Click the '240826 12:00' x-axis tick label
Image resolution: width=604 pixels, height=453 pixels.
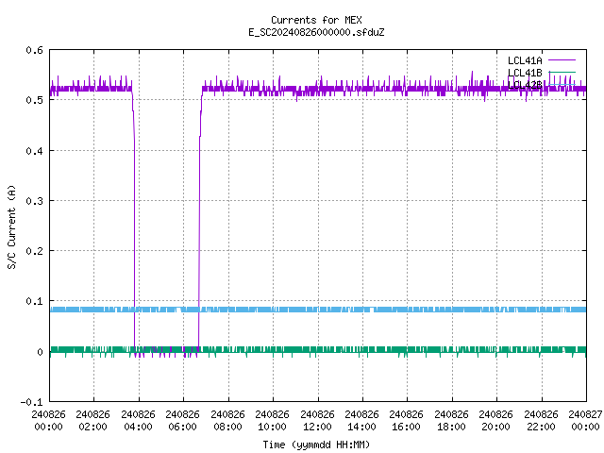[x=317, y=421]
